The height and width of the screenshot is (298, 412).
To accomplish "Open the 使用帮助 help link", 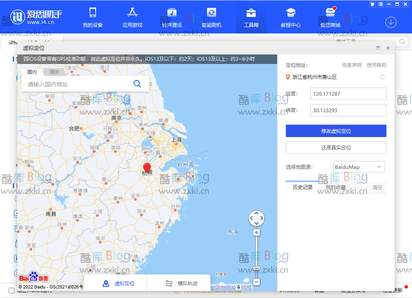I will [x=376, y=65].
